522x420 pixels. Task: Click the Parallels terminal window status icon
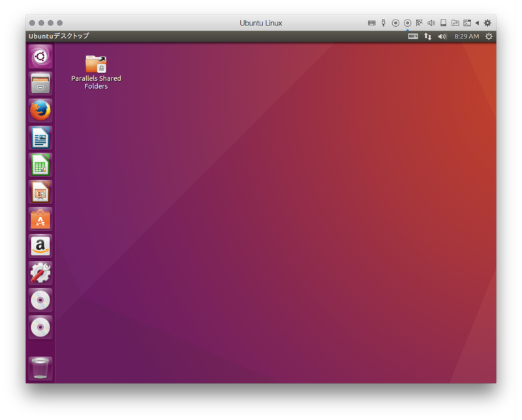click(467, 23)
